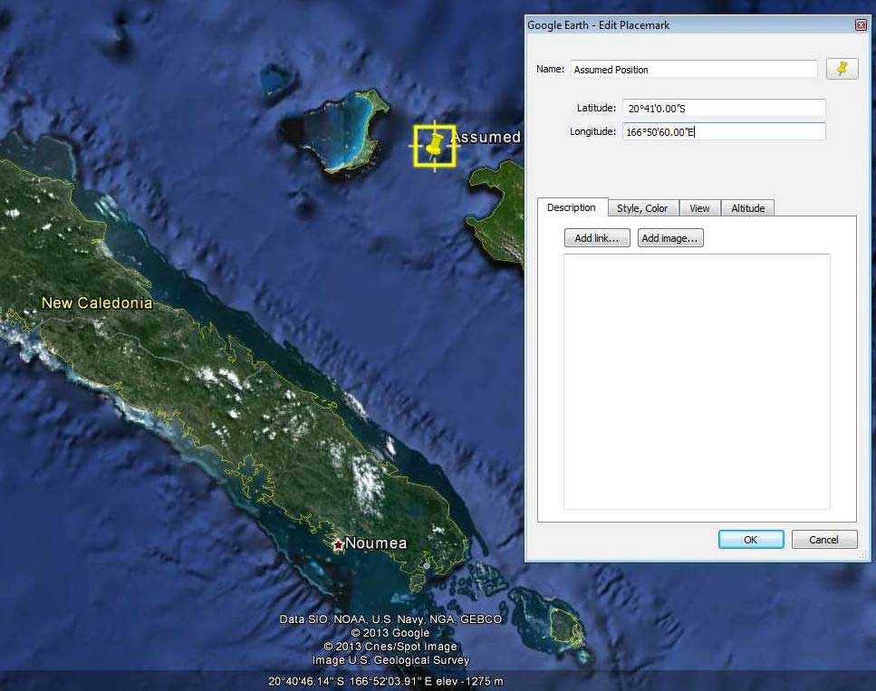The width and height of the screenshot is (876, 691).
Task: Switch to the Altitude tab
Action: tap(747, 208)
